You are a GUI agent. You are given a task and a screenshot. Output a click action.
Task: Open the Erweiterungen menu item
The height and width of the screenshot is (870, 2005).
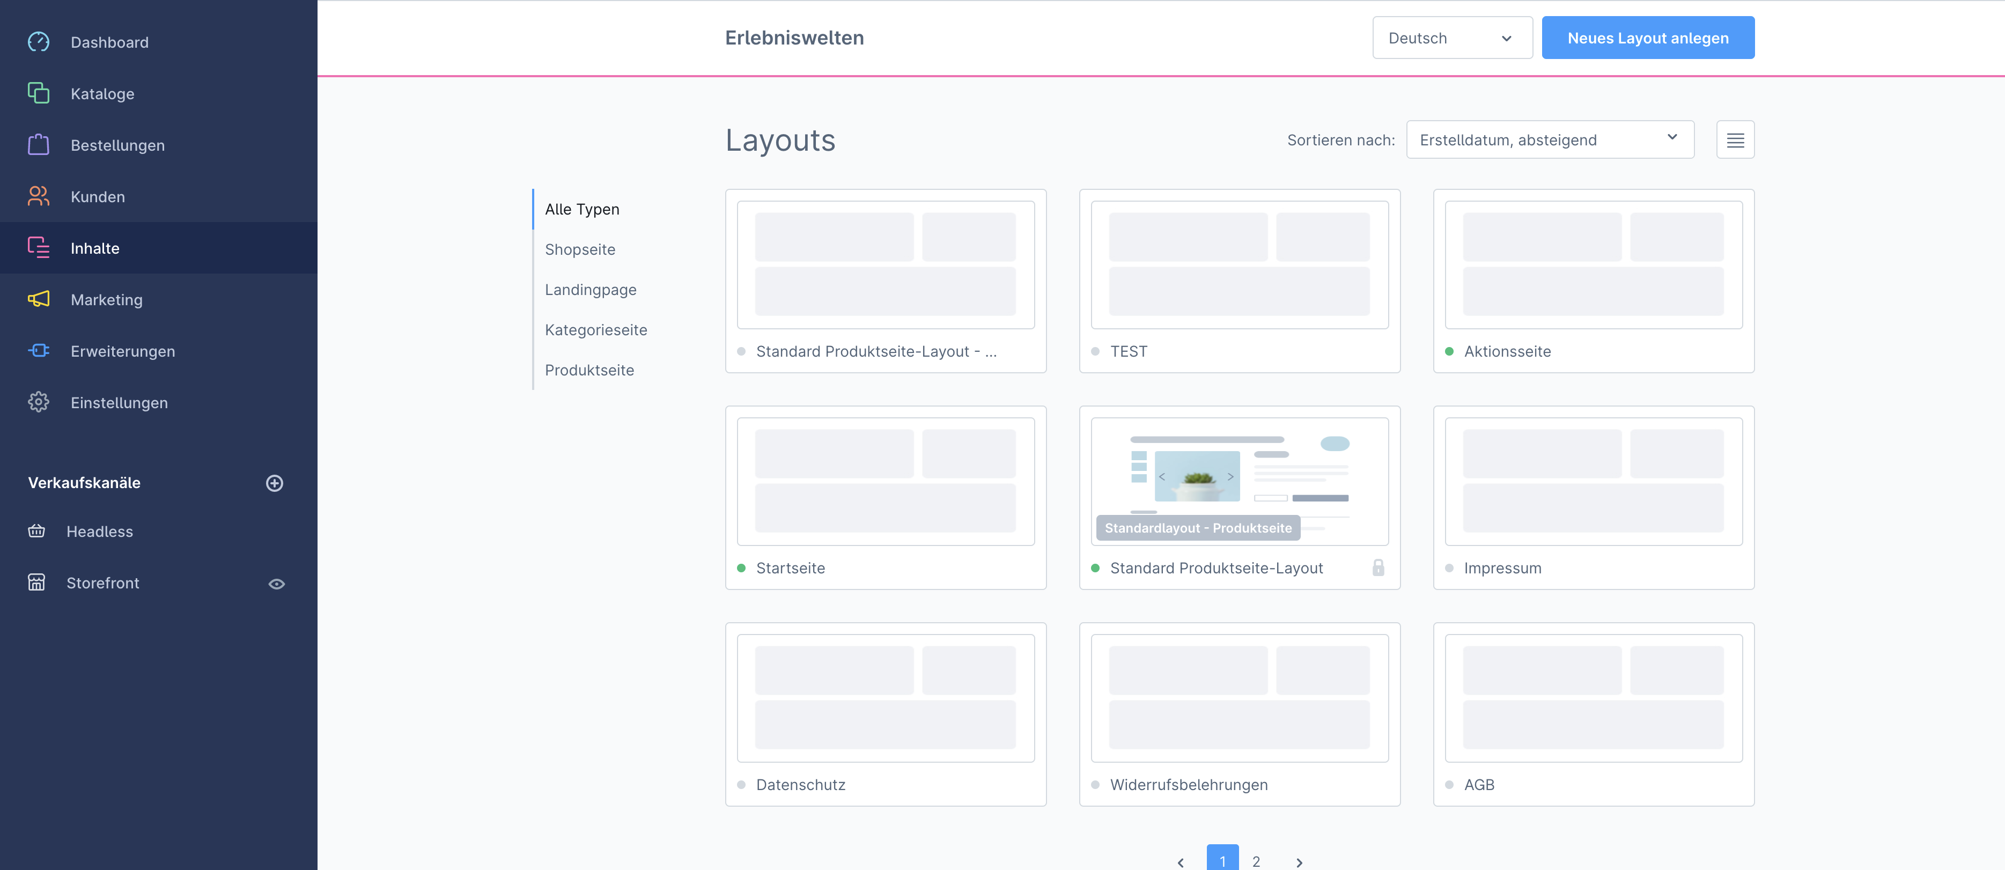click(159, 351)
